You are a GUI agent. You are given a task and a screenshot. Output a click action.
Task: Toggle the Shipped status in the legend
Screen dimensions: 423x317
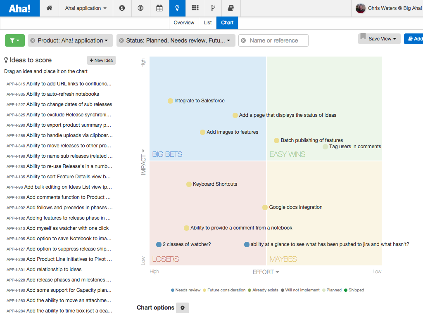coord(354,290)
